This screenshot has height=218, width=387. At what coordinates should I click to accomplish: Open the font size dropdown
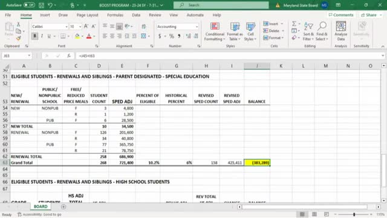(x=80, y=27)
